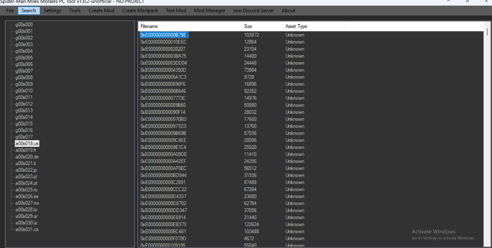Screen dimensions: 492x248
Task: Click Join Discord Server
Action: 253,11
